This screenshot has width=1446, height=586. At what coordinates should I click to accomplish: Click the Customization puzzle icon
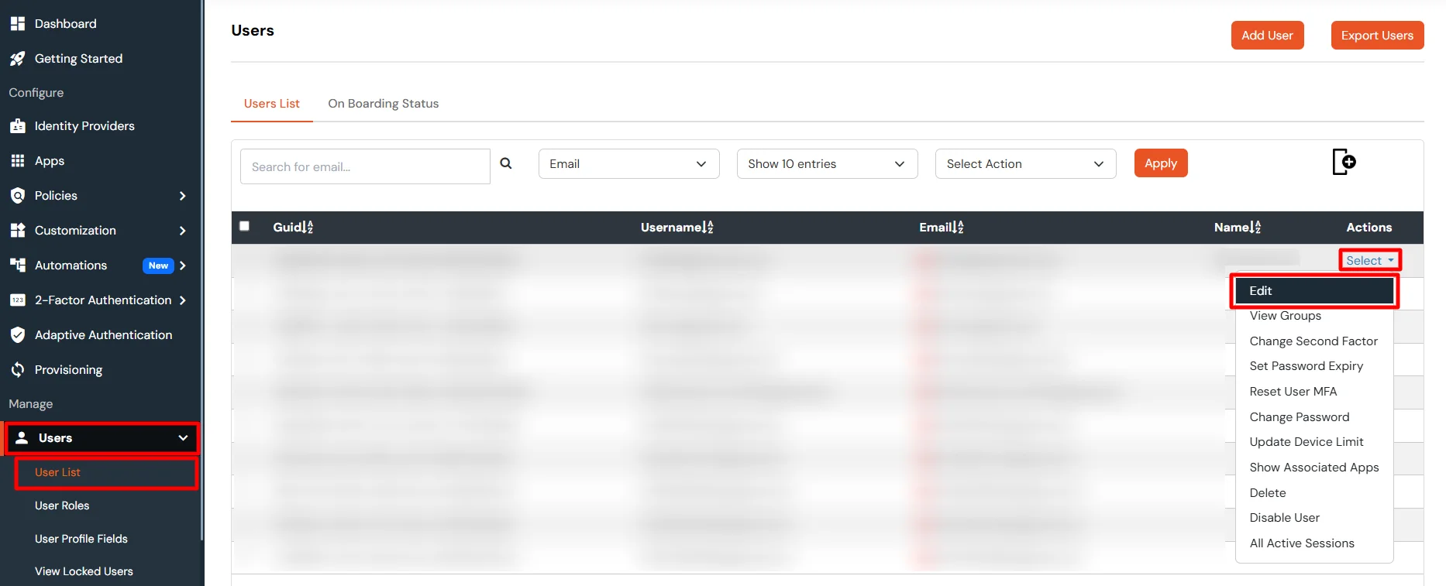pos(18,231)
